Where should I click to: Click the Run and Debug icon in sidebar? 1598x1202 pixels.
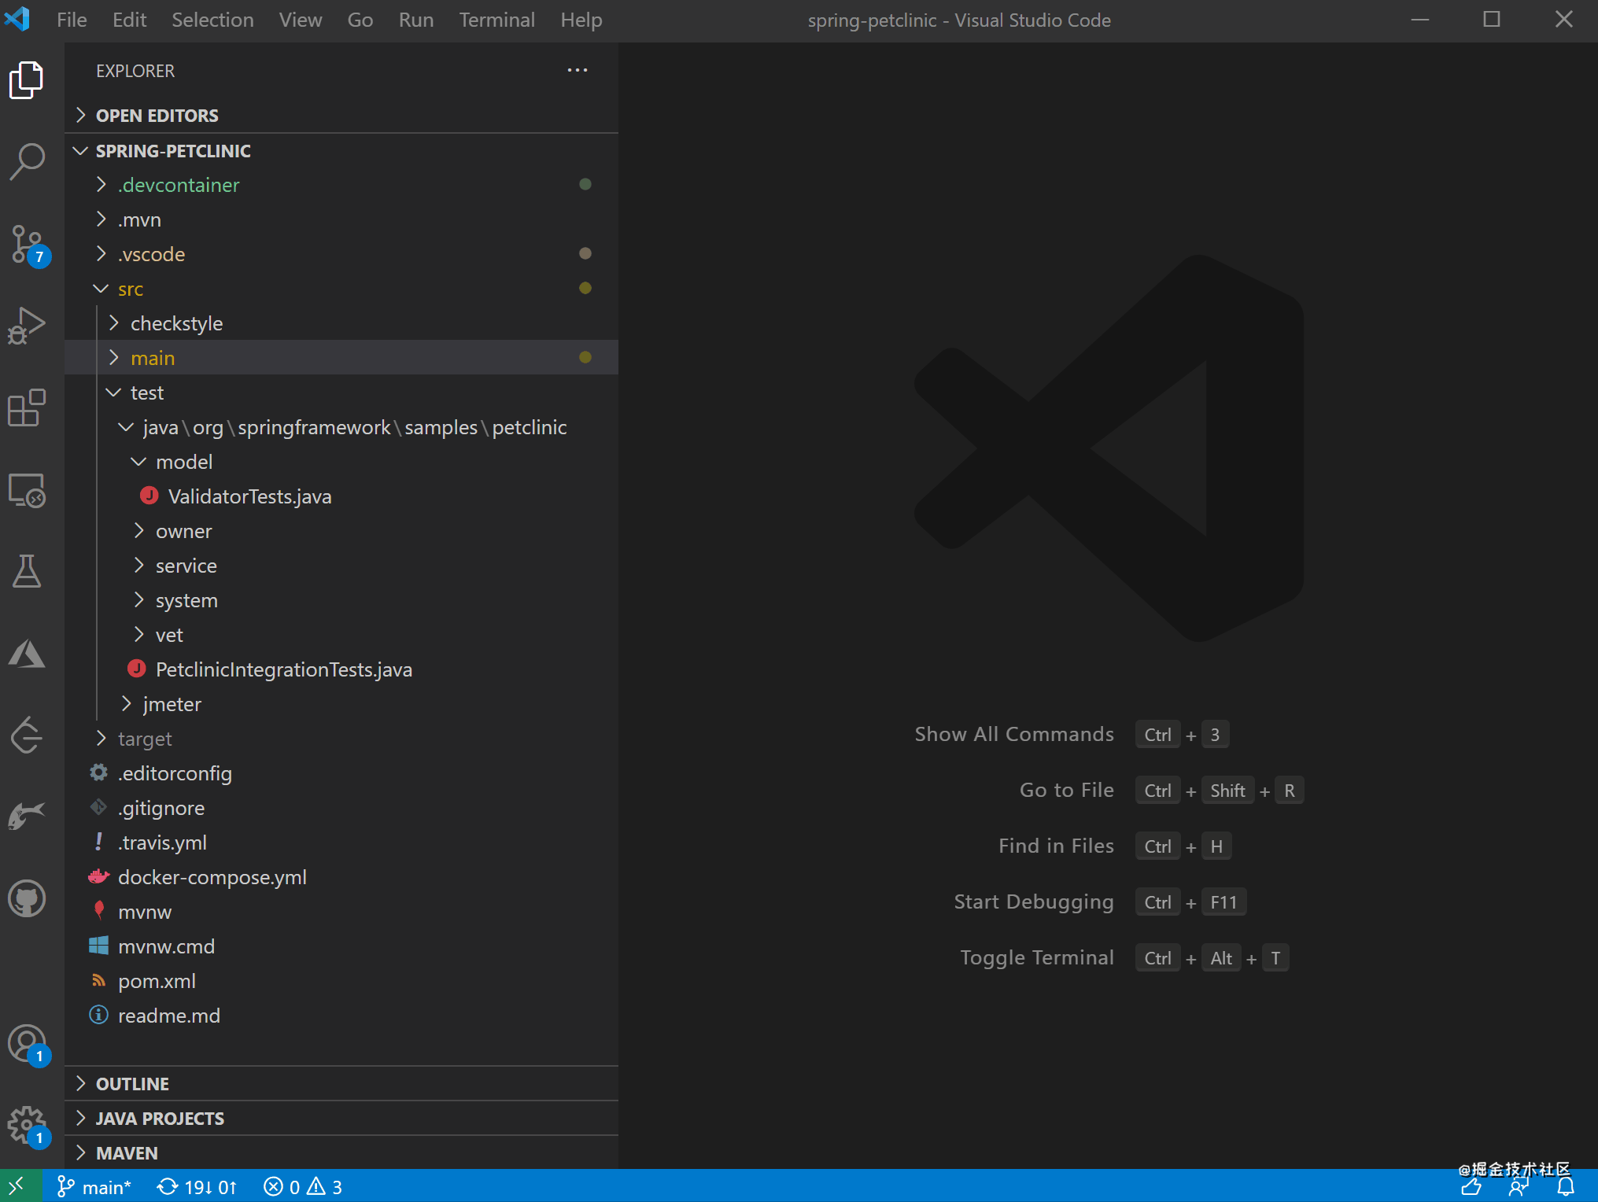28,323
